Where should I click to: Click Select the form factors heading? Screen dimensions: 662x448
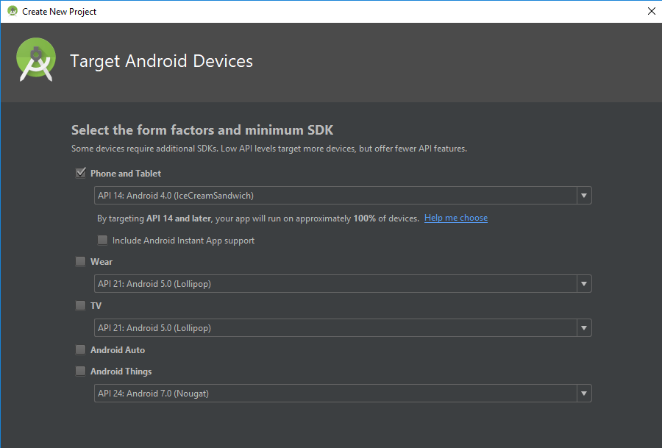pos(202,130)
